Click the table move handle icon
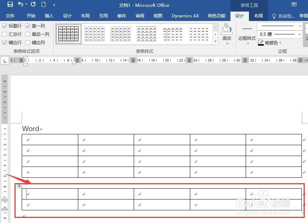308x223 pixels. click(x=19, y=186)
